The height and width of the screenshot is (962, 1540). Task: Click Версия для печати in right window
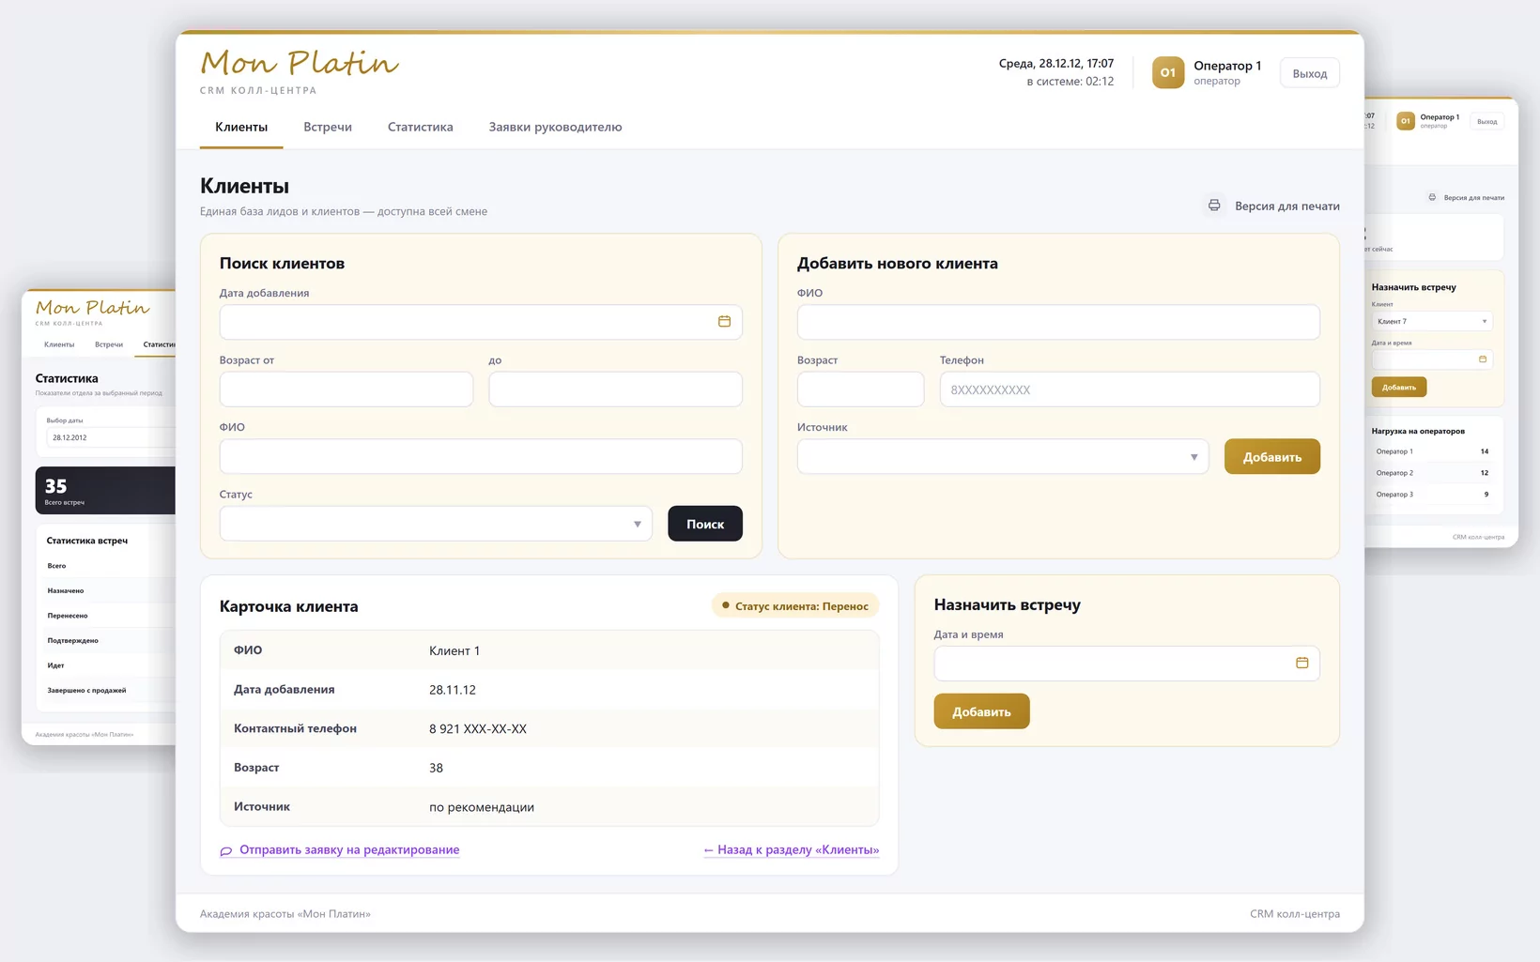[1474, 198]
